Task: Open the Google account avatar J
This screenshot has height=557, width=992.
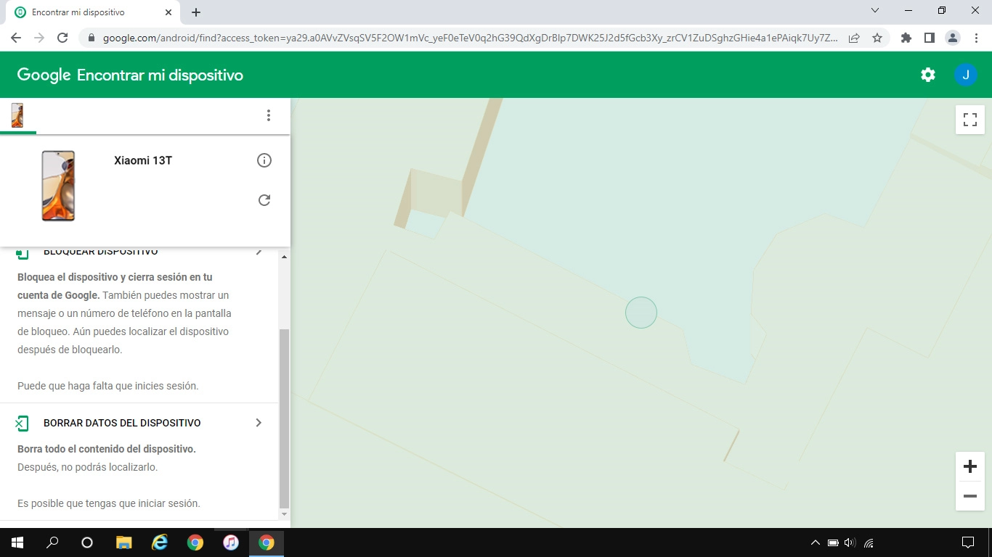Action: click(x=966, y=74)
